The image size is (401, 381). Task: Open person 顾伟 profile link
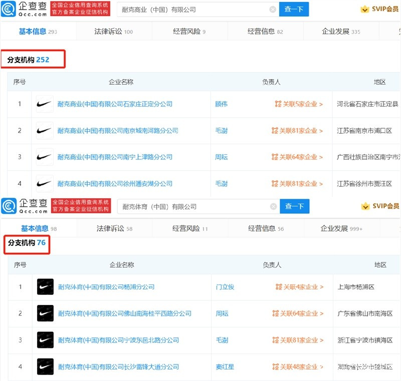(x=221, y=104)
